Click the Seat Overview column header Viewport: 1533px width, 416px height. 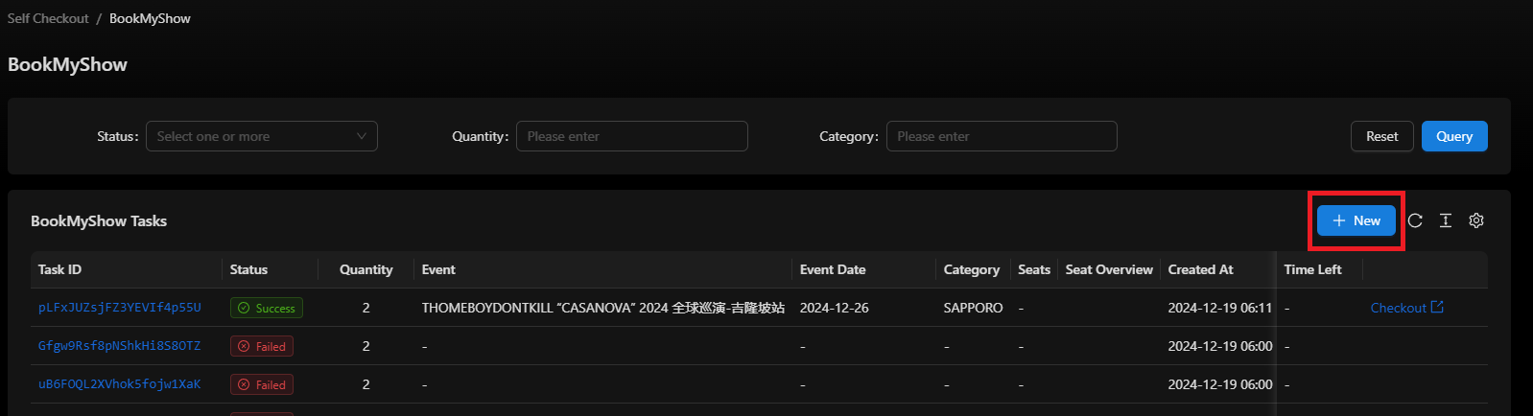pyautogui.click(x=1109, y=269)
